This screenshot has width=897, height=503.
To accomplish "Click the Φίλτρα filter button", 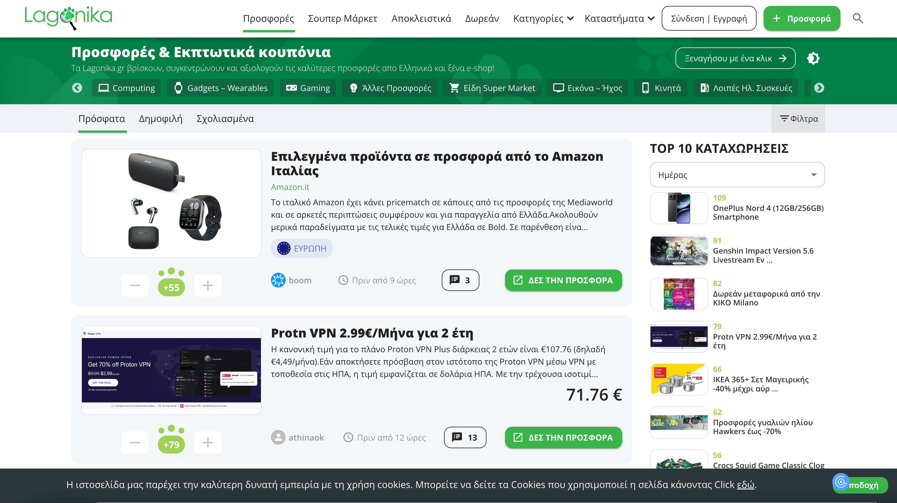I will click(798, 119).
